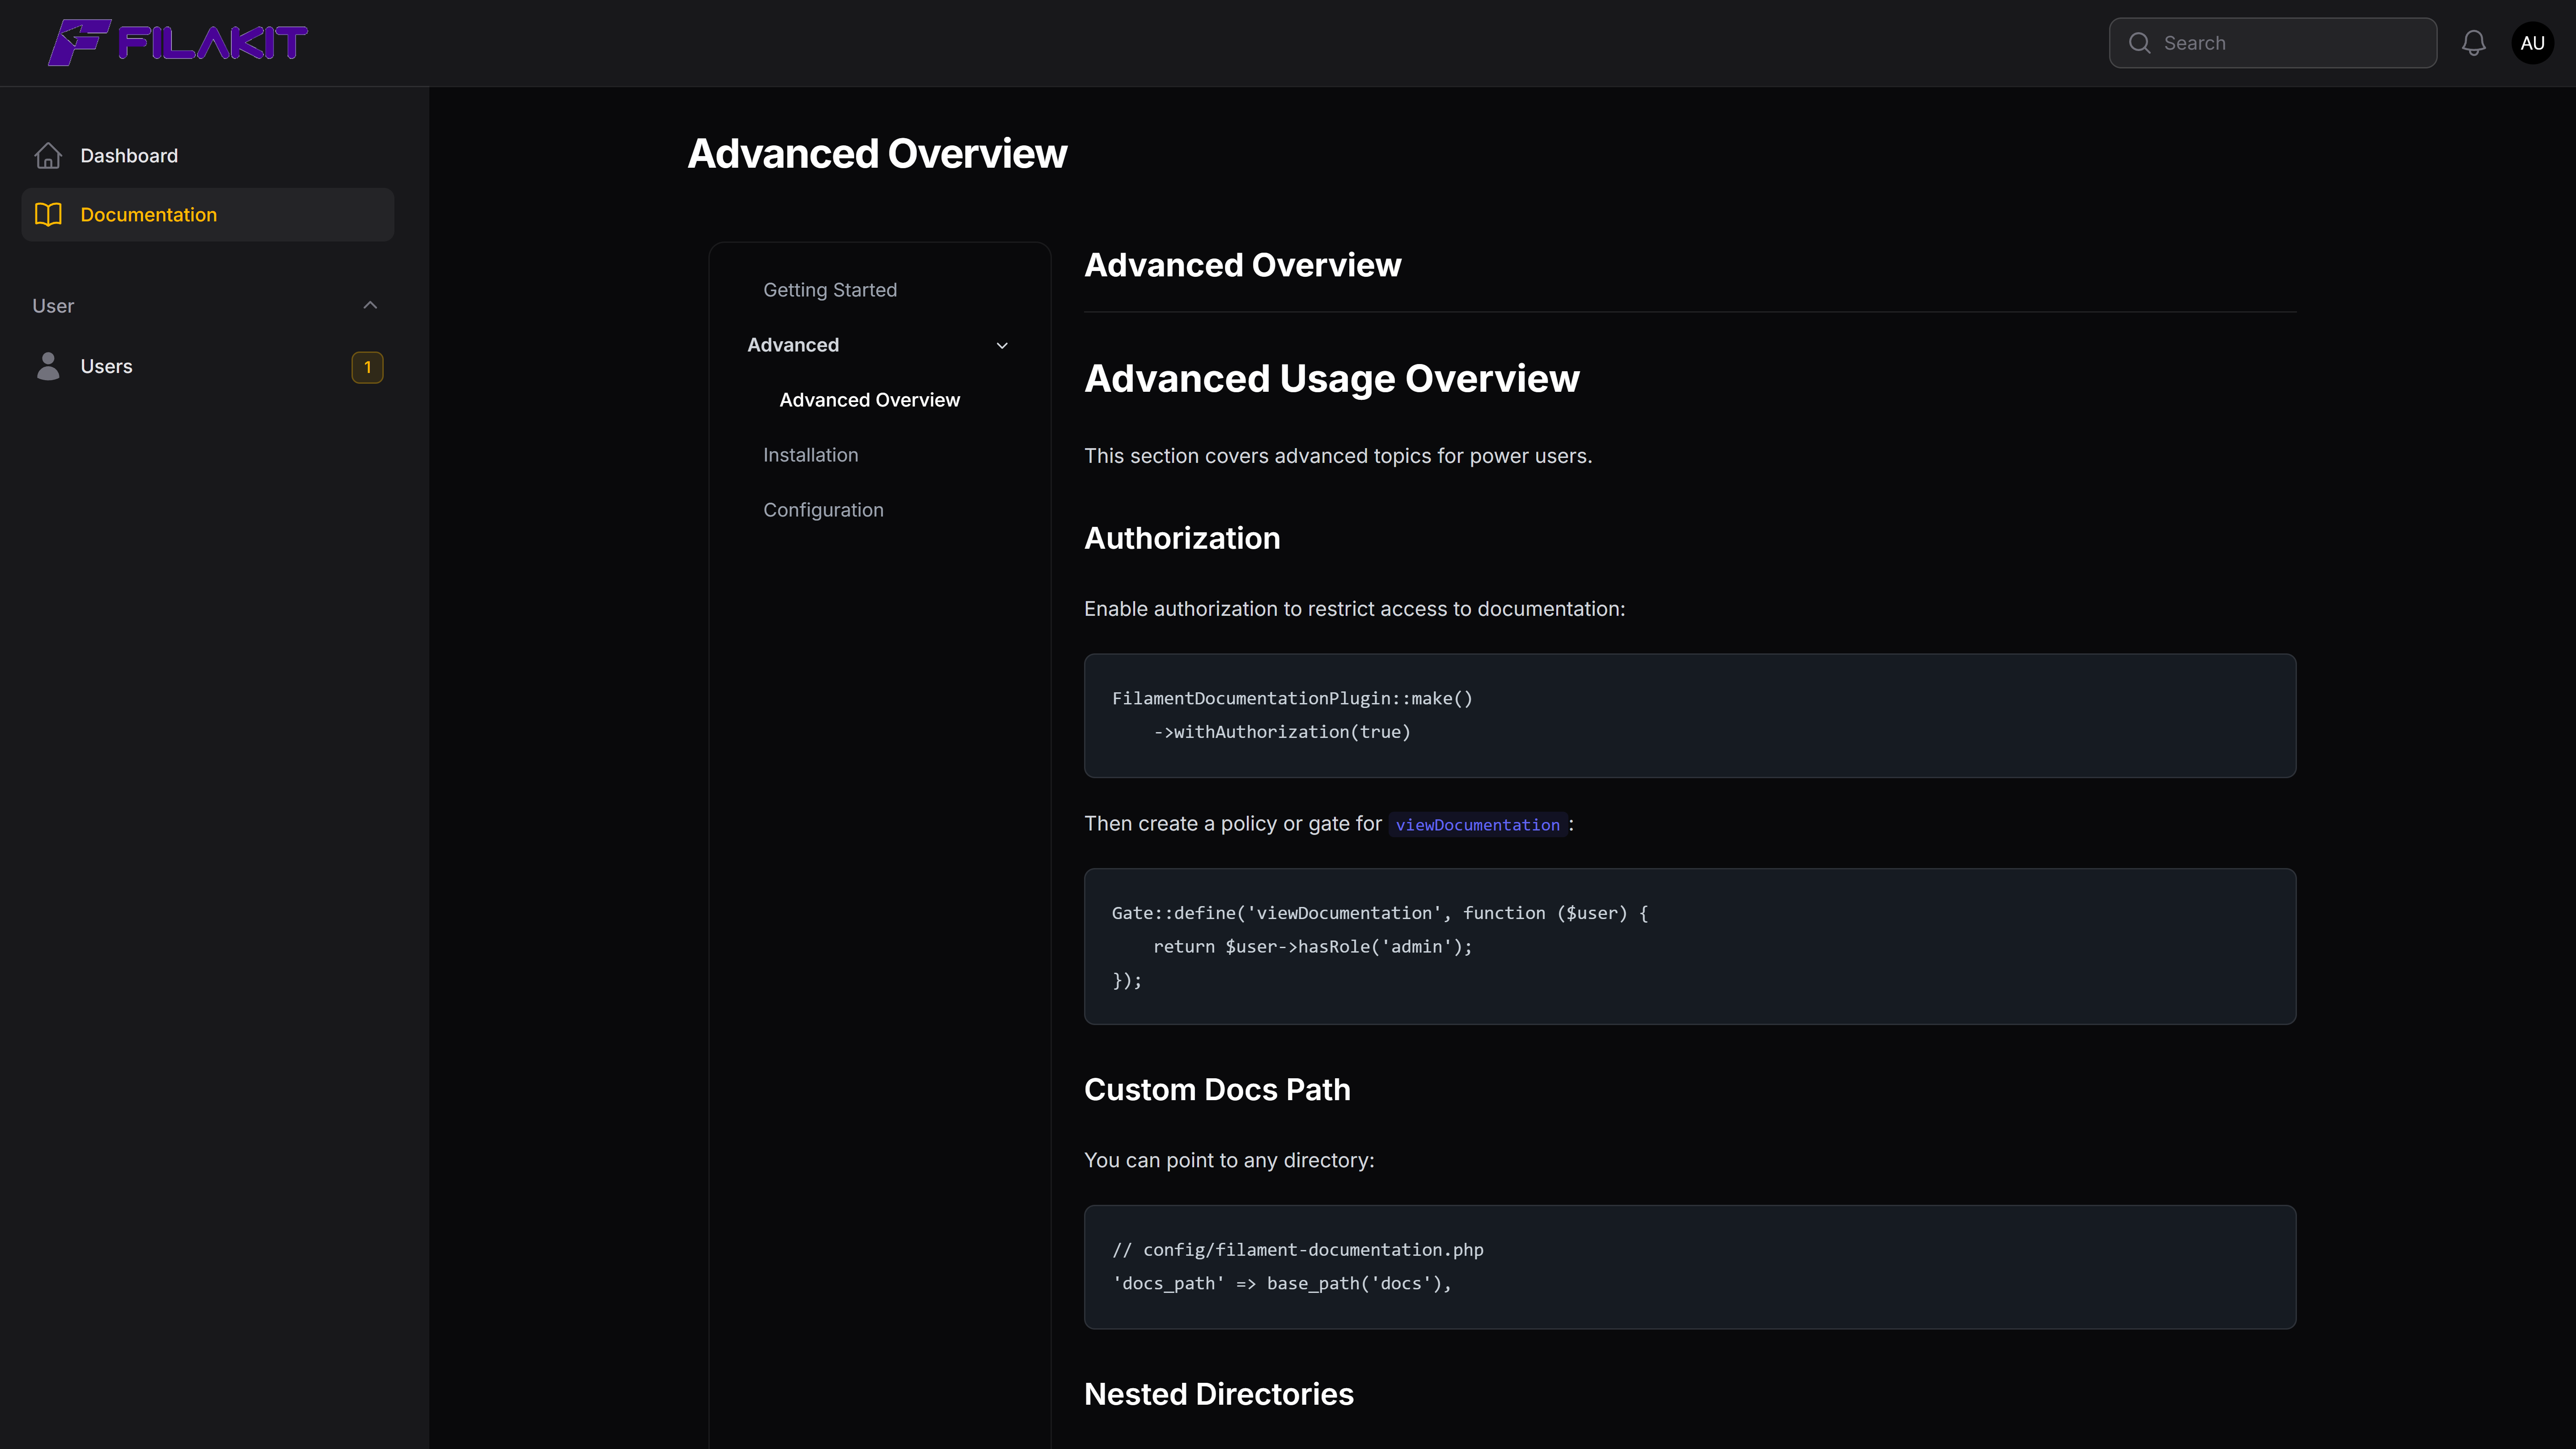Open Advanced Overview docs page

(x=869, y=400)
